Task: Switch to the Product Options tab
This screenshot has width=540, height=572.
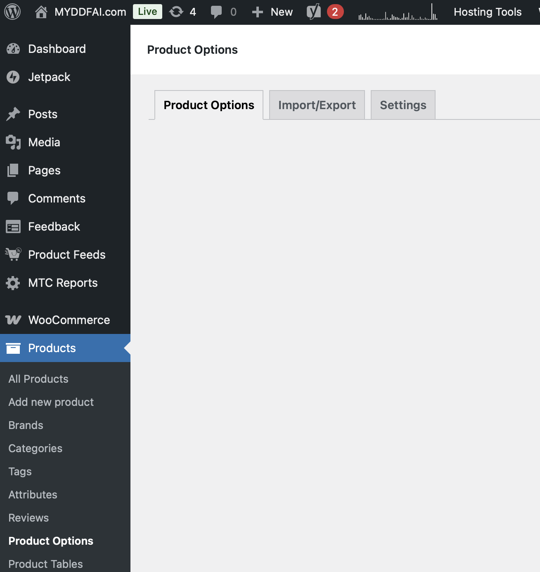Action: [209, 105]
